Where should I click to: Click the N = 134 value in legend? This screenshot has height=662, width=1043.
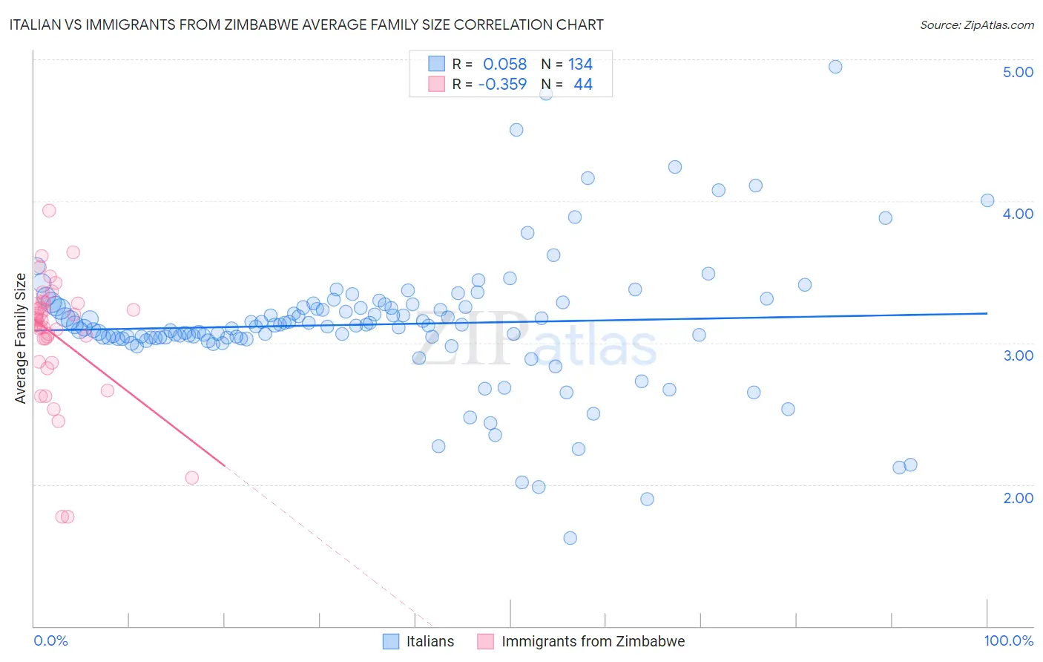click(x=567, y=64)
